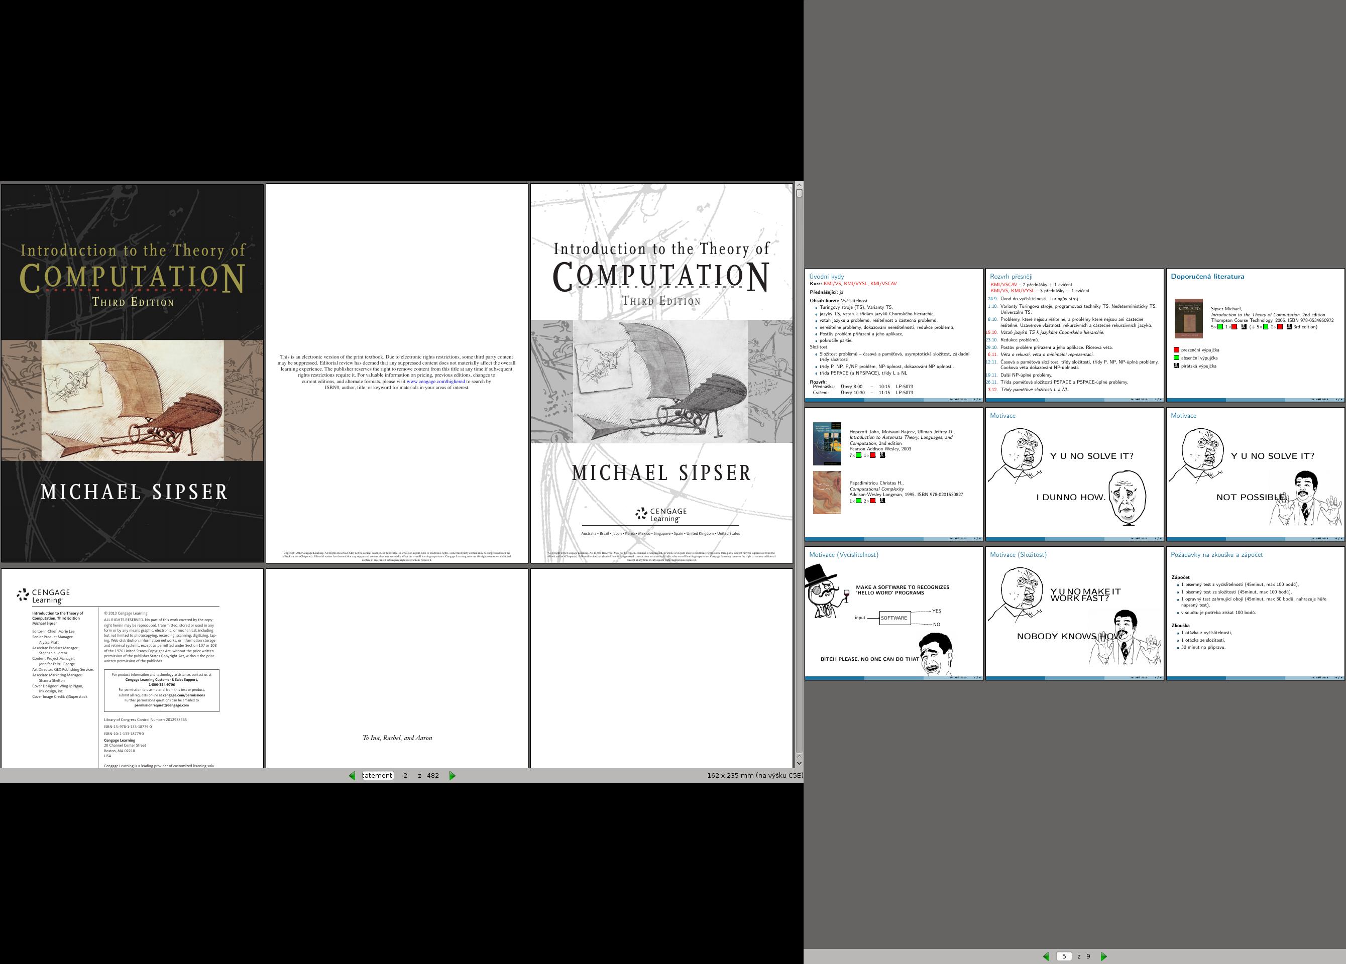Click the '162 x 235 mm' page size label
Screen dimensions: 1346x964
coord(755,775)
